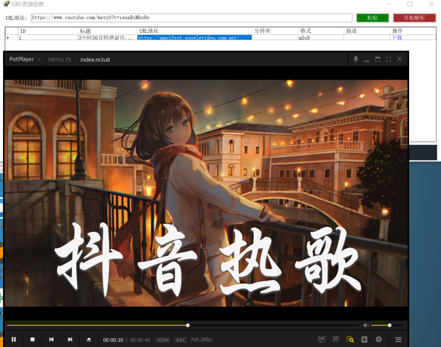Image resolution: width=441 pixels, height=347 pixels.
Task: Click the 描述 column header
Action: pyautogui.click(x=367, y=31)
